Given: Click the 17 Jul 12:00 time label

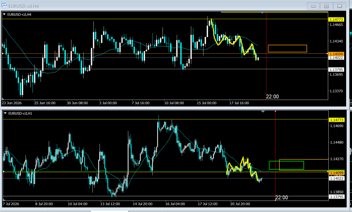Looking at the screenshot, I should 208,204.
